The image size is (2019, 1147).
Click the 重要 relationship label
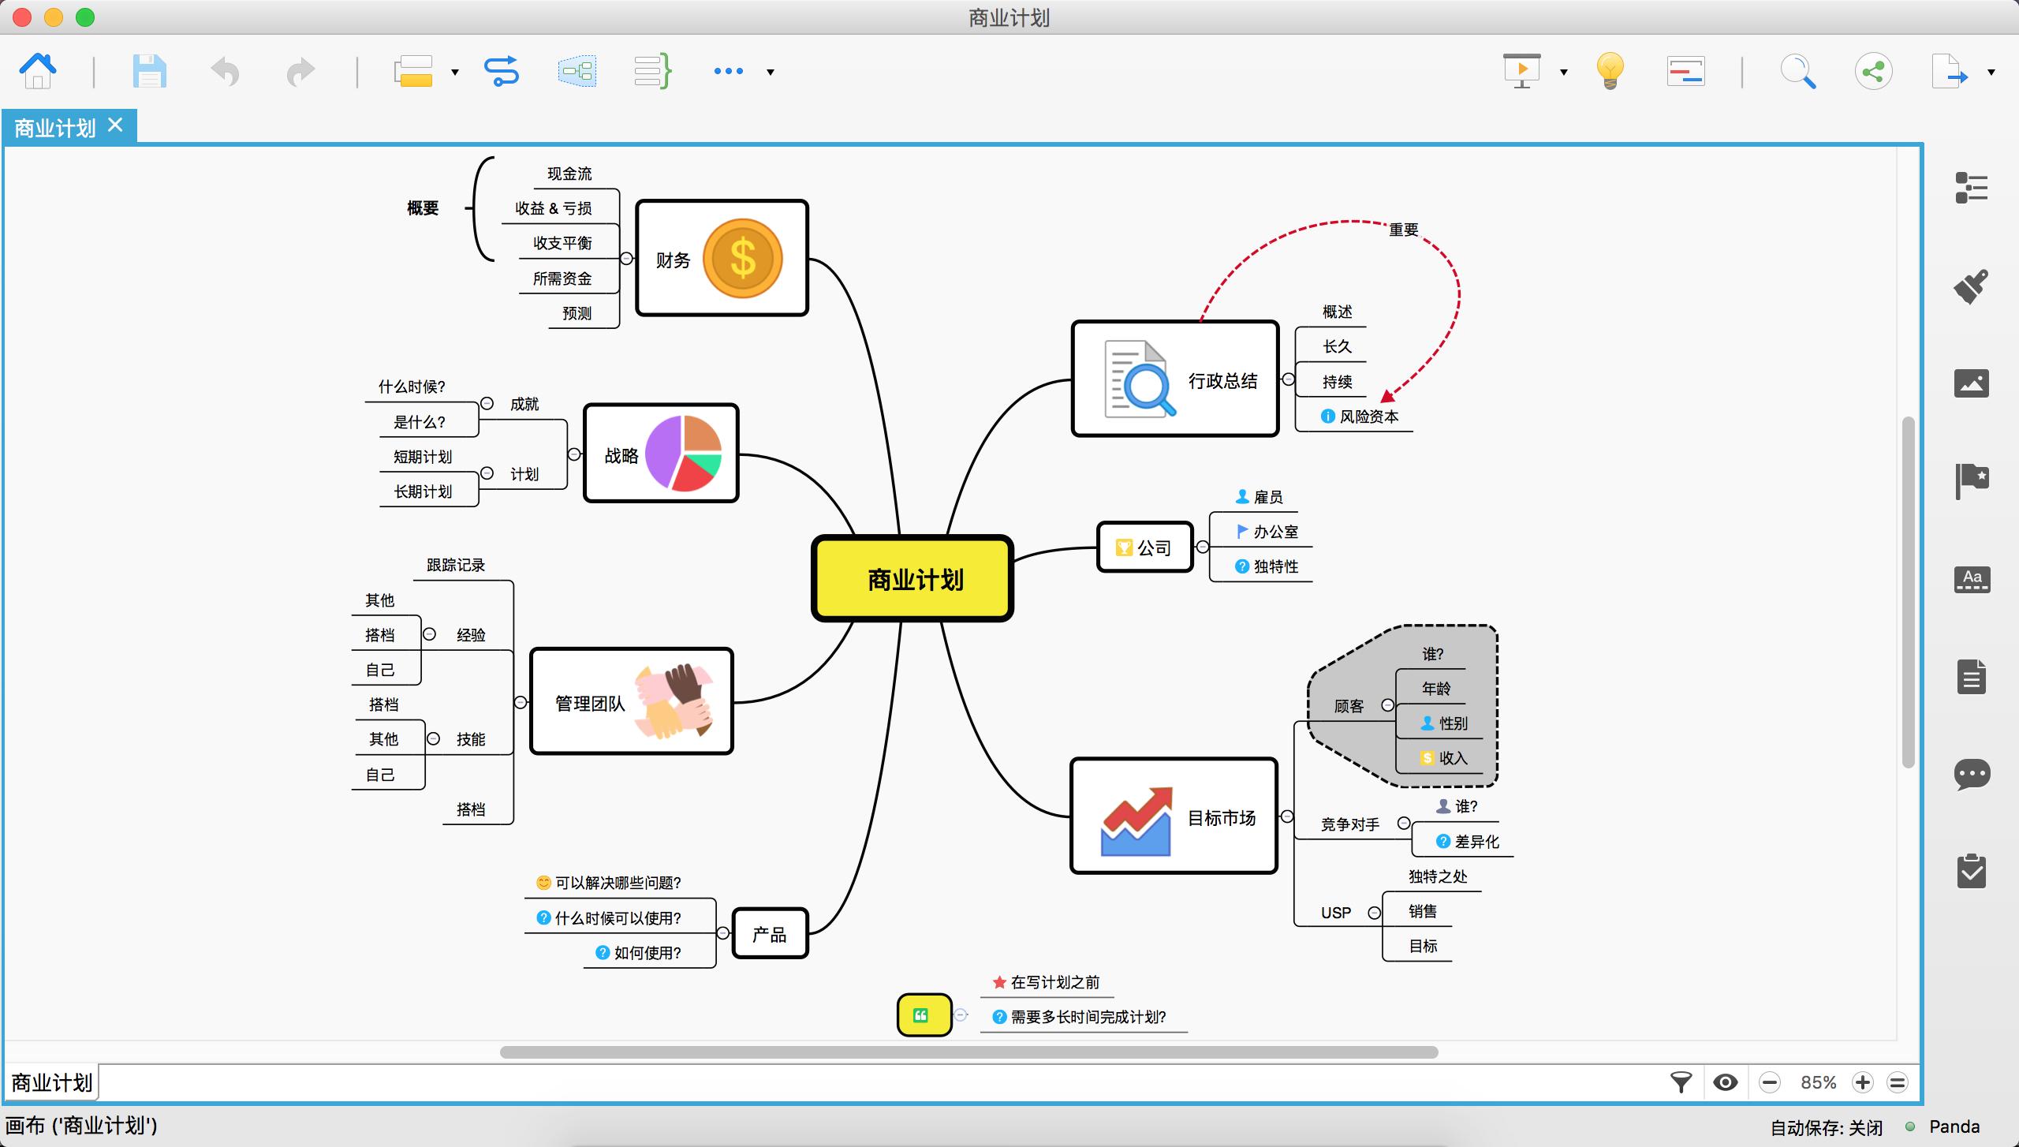tap(1403, 230)
